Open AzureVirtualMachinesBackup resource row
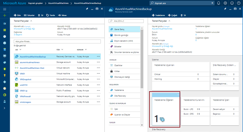The height and width of the screenshot is (132, 243). click(x=57, y=57)
